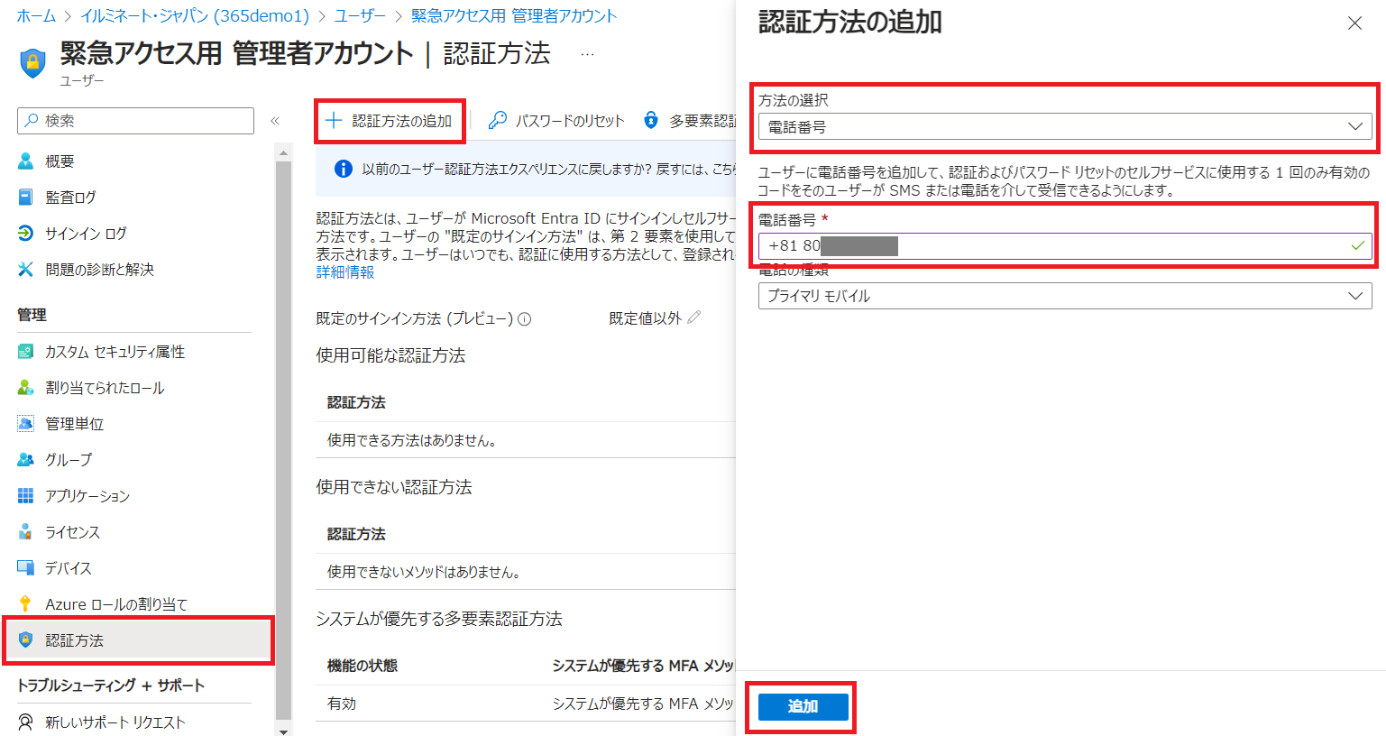Click the 電話番号 input field
Screen dimensions: 1386x736
point(1065,246)
